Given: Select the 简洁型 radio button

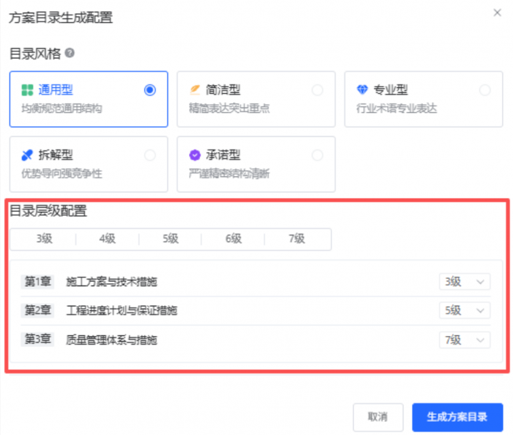Looking at the screenshot, I should point(318,90).
